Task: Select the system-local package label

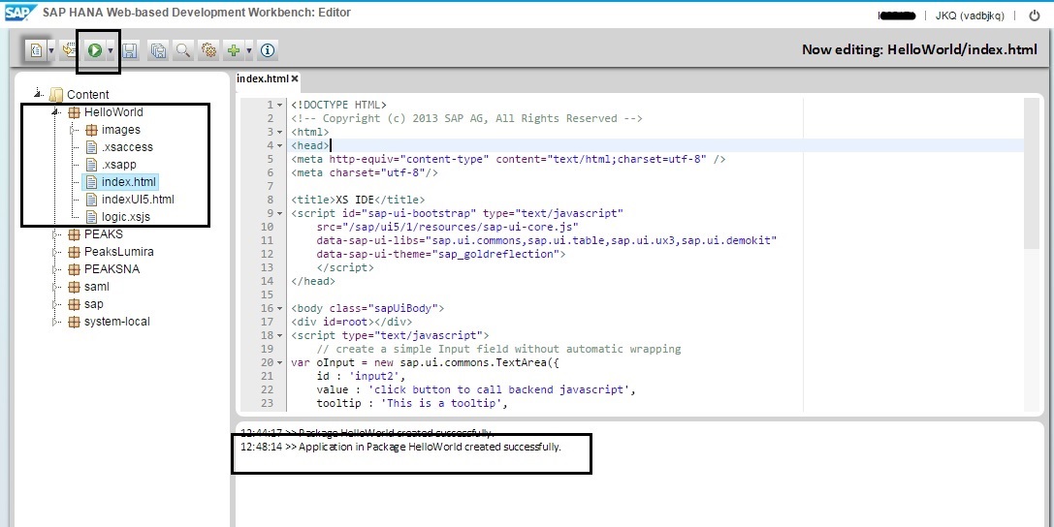Action: (117, 322)
